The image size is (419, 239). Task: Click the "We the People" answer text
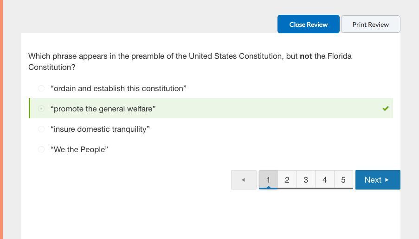pos(79,149)
